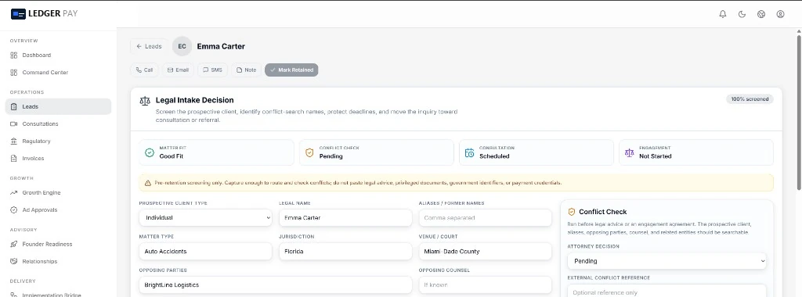
Task: Click the Ad Approvals check icon
Action: pyautogui.click(x=14, y=209)
